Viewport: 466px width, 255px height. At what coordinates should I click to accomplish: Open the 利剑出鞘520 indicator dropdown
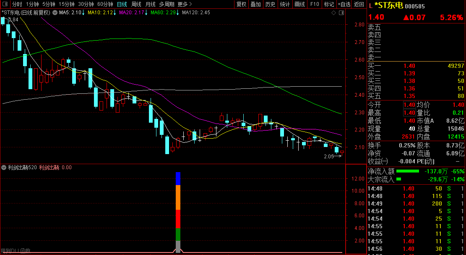click(x=4, y=167)
